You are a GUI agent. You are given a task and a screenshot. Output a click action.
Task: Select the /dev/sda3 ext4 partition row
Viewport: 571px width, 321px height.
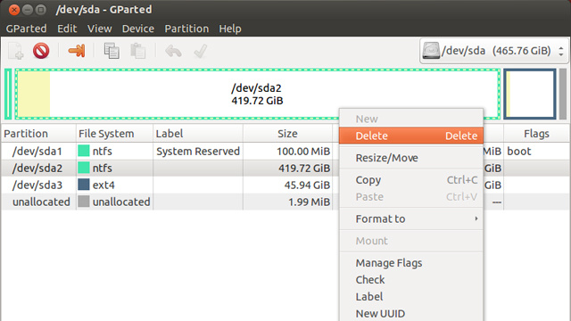(168, 185)
